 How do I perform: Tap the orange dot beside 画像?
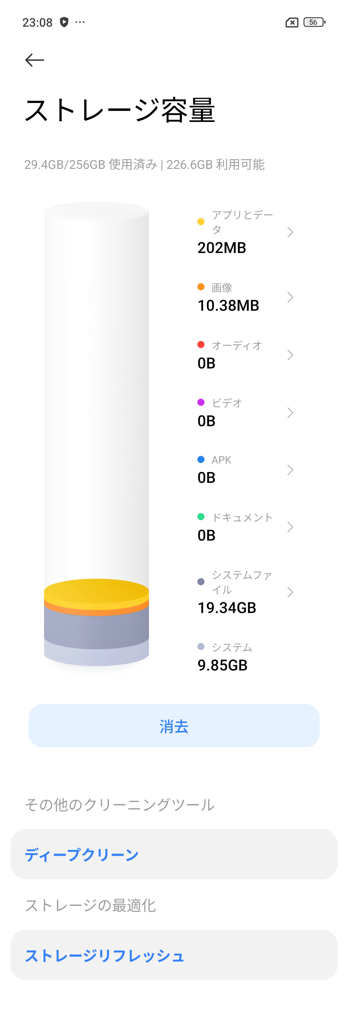pos(201,287)
